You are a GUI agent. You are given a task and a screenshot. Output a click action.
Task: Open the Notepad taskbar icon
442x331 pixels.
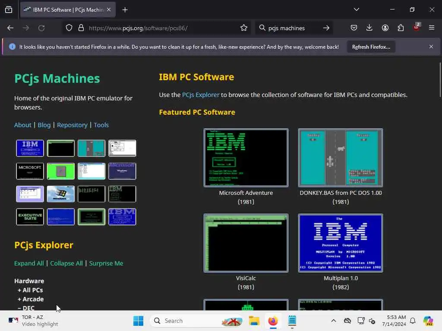(x=292, y=321)
